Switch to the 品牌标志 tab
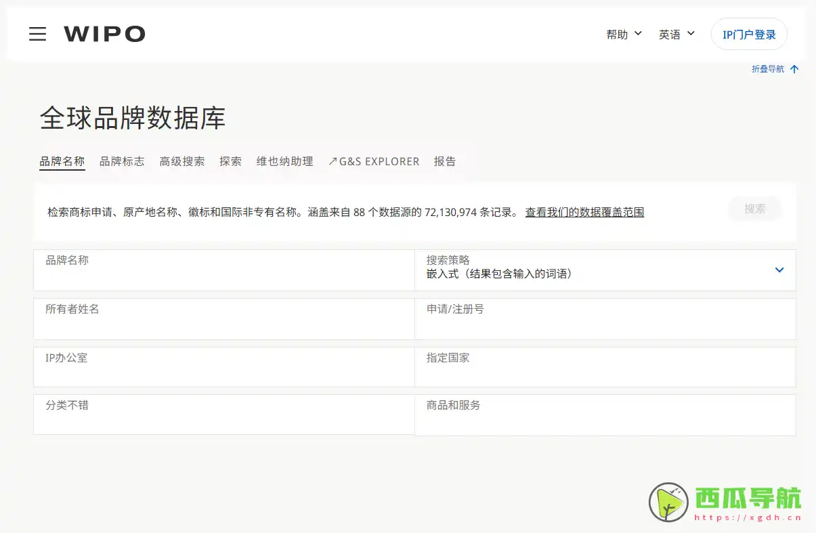Viewport: 816px width, 533px height. tap(122, 161)
